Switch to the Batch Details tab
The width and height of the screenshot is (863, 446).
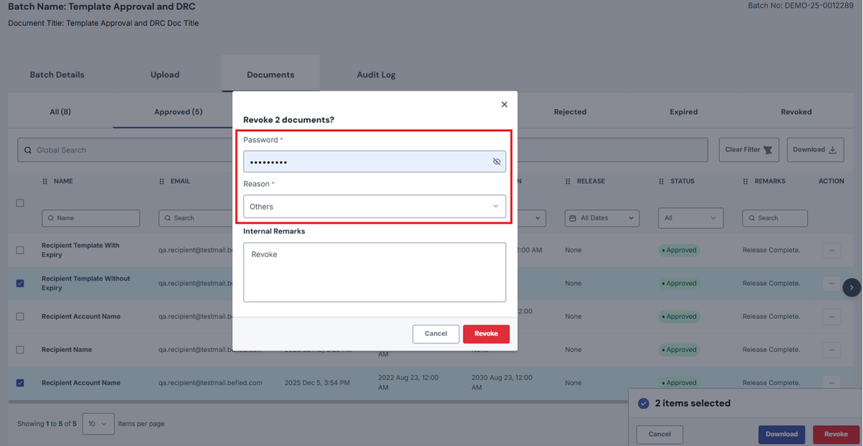coord(57,75)
